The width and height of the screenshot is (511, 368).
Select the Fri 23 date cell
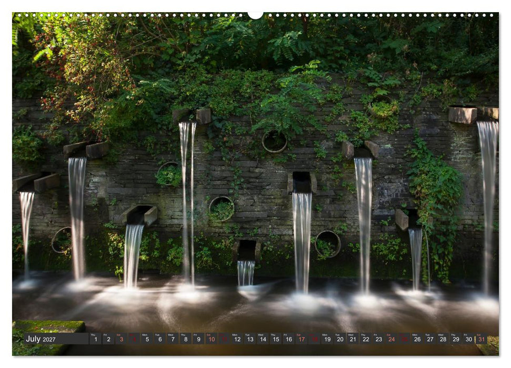click(379, 339)
